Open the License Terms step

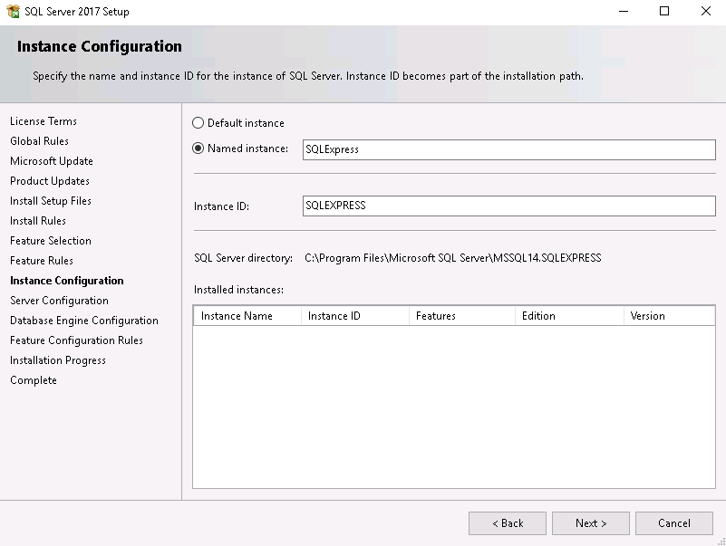tap(44, 121)
